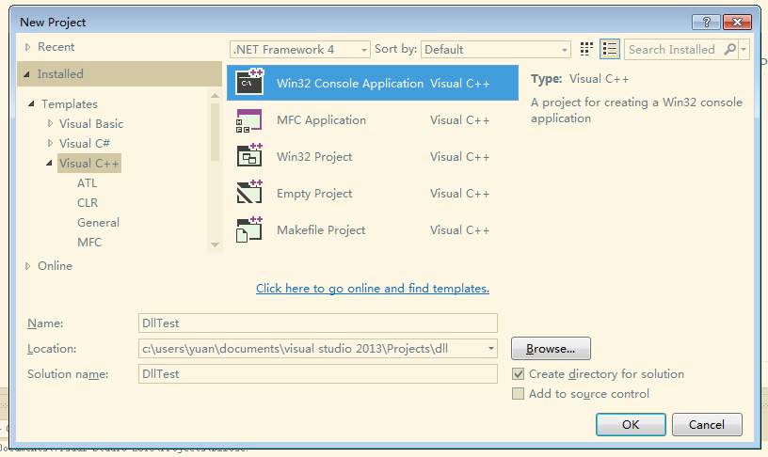This screenshot has height=457, width=768.
Task: Uncheck Create directory for solution
Action: pos(518,374)
